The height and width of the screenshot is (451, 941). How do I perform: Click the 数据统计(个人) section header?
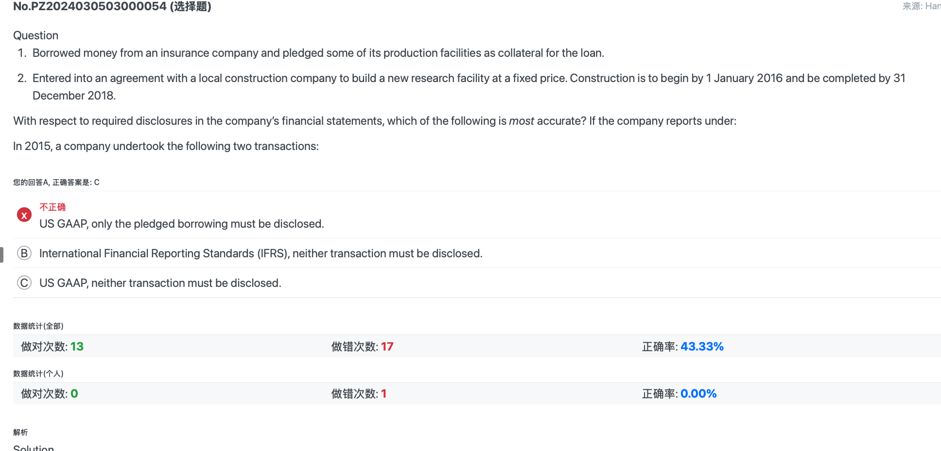pyautogui.click(x=38, y=374)
